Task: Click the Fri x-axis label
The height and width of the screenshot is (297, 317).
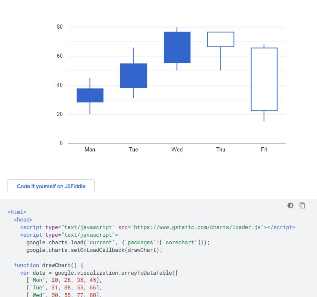Action: point(264,149)
